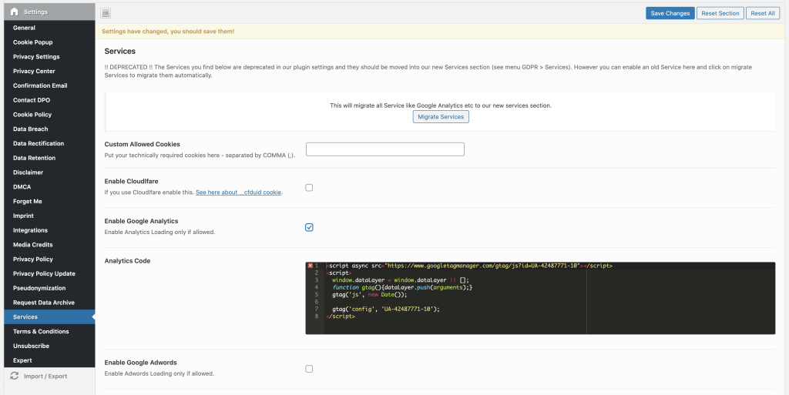The height and width of the screenshot is (395, 789).
Task: Open the General settings section
Action: pos(24,28)
